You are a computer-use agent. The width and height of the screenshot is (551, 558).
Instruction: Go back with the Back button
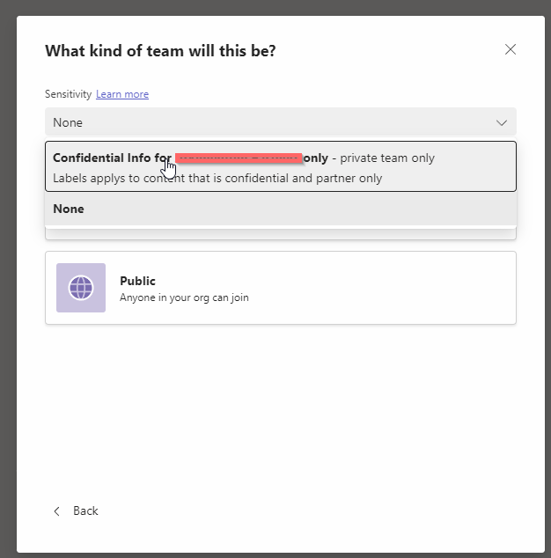[x=76, y=511]
